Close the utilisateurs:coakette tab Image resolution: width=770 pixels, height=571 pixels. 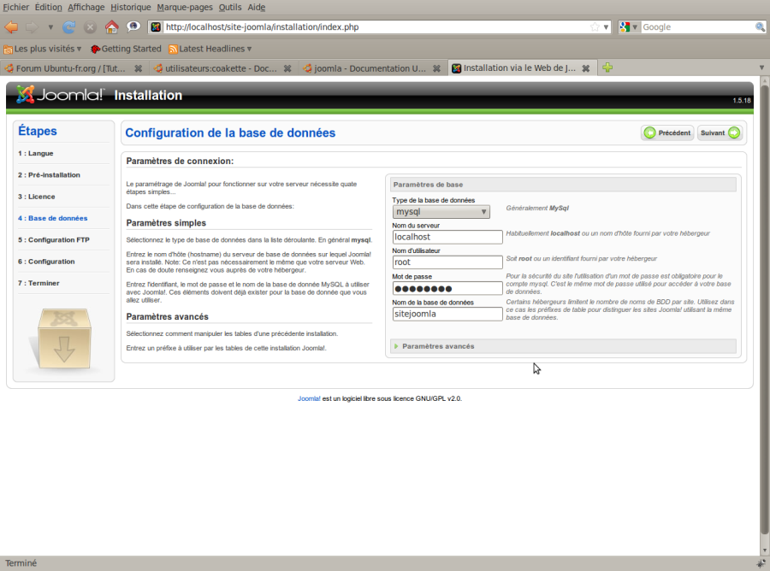[287, 68]
